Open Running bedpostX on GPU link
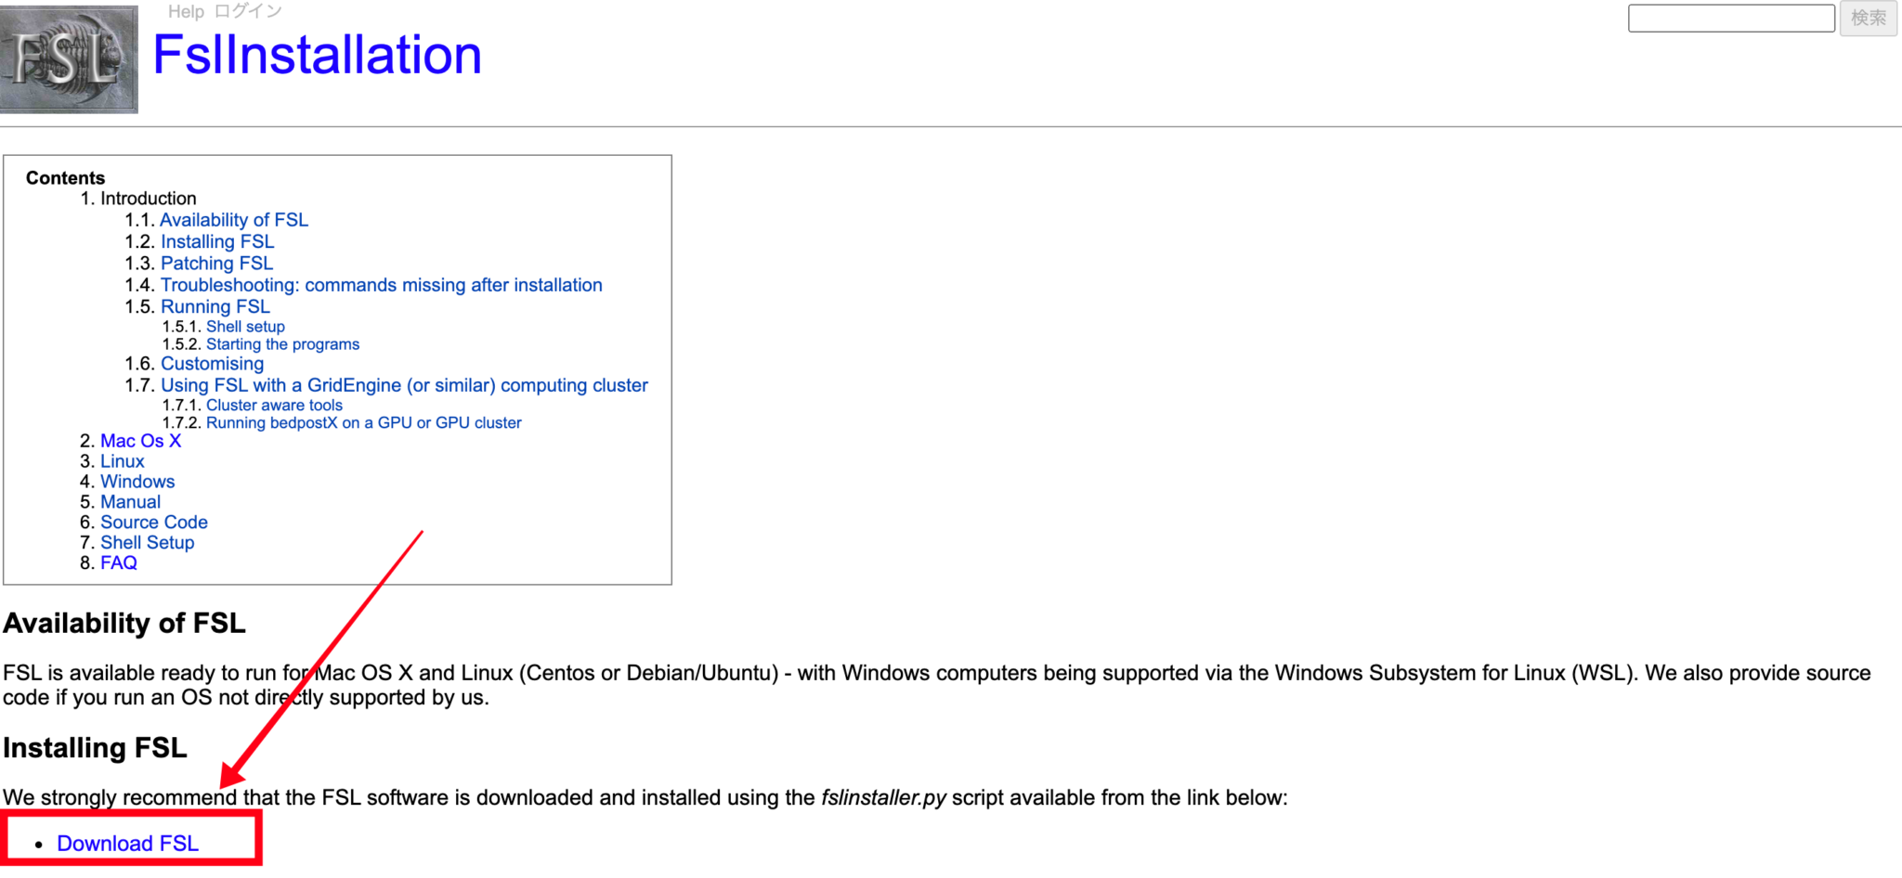Screen dimensions: 1902x878 click(x=363, y=423)
